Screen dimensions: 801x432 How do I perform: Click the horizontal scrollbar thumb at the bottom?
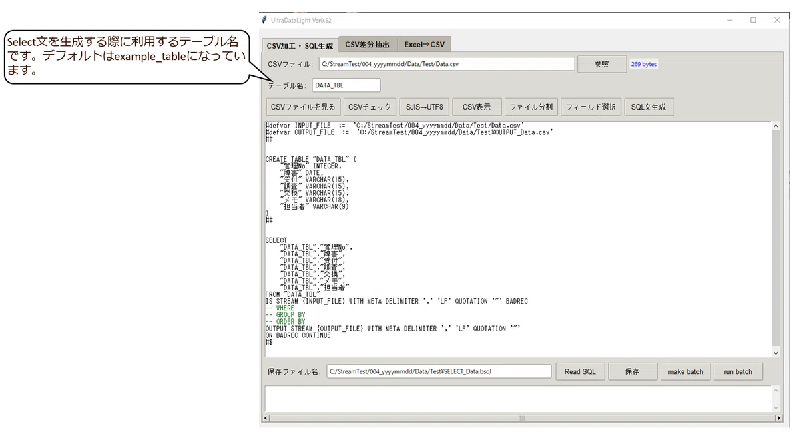point(523,419)
